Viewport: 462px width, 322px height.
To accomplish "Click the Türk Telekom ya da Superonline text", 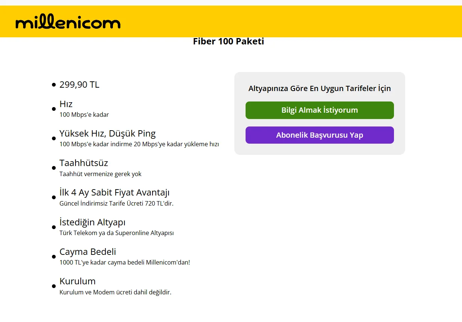I will [x=116, y=233].
